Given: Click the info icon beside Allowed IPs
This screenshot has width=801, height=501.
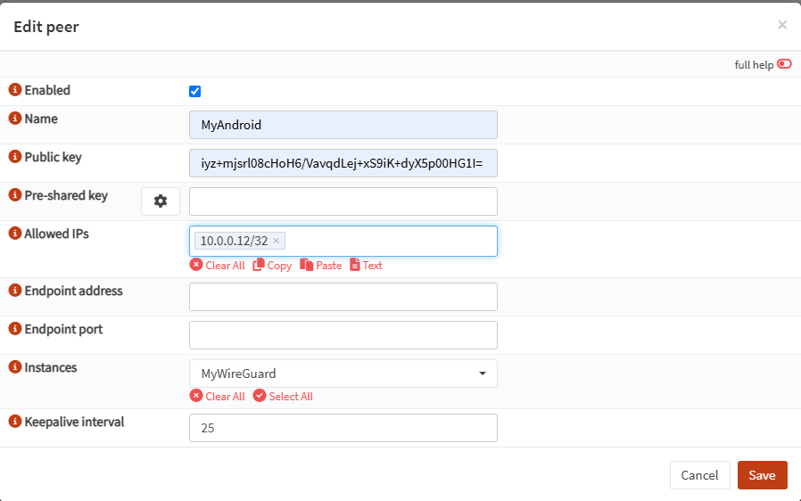Looking at the screenshot, I should (x=14, y=234).
